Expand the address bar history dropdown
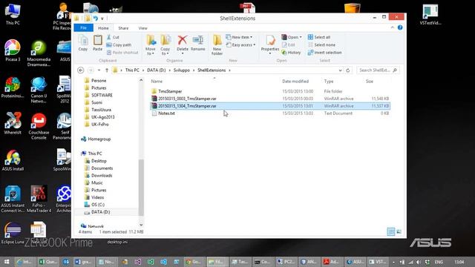This screenshot has height=267, width=475. (x=340, y=70)
